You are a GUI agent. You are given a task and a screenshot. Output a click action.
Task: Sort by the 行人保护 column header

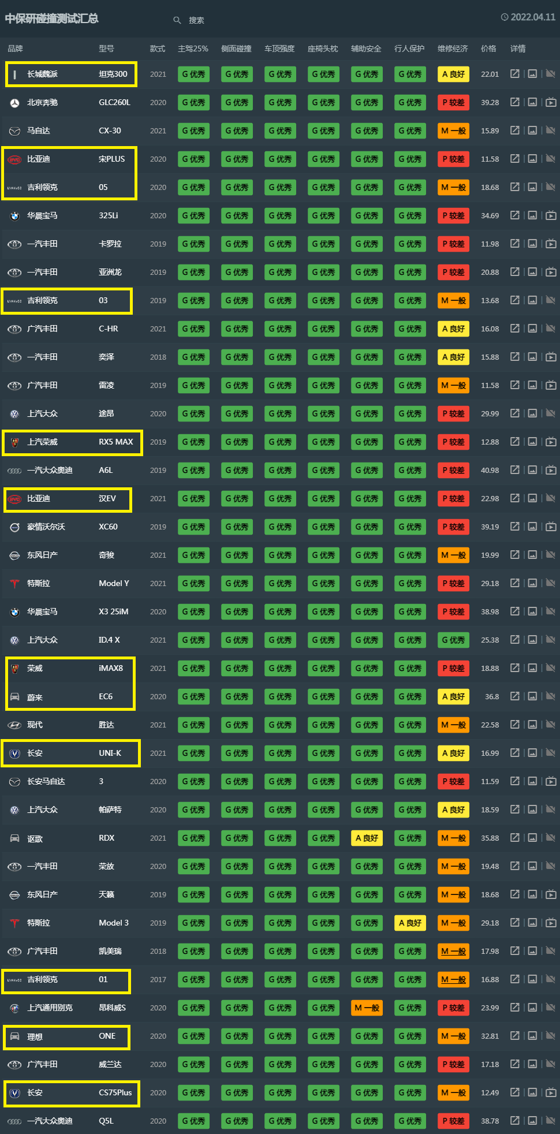tap(409, 49)
